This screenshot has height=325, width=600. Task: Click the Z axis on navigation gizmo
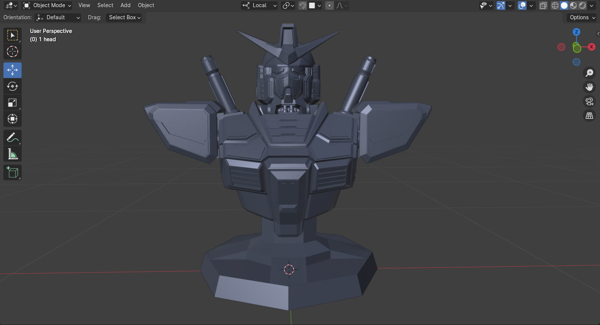577,32
